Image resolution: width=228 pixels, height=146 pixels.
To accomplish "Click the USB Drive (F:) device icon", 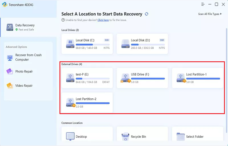I will pyautogui.click(x=125, y=78).
